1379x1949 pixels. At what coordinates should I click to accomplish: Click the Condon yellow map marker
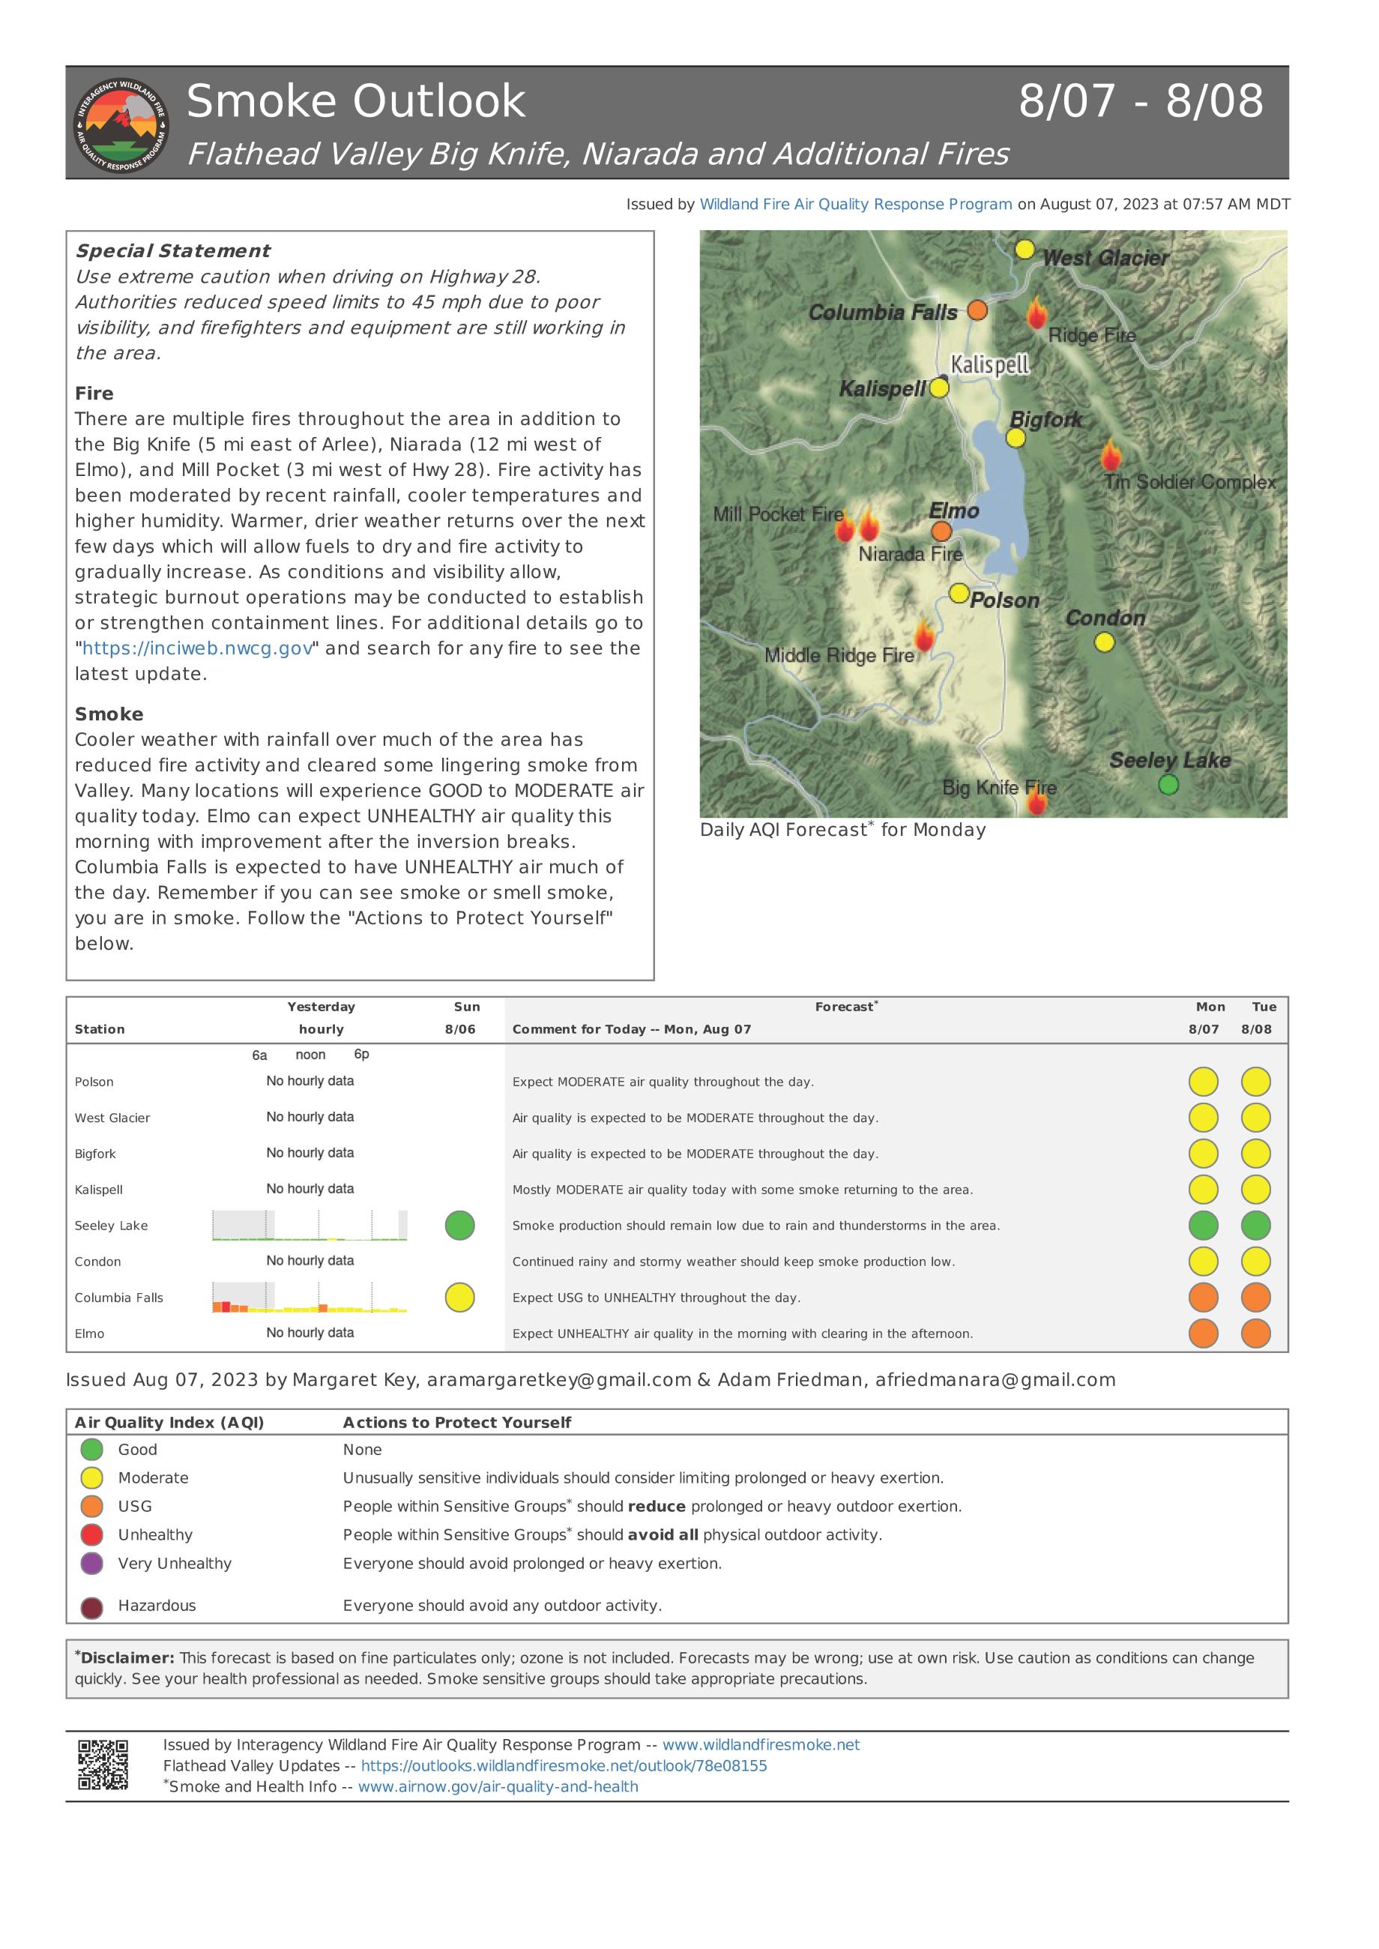(1104, 642)
